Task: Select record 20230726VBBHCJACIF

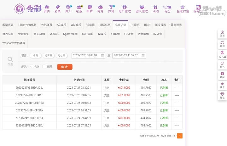Action: (x=29, y=95)
